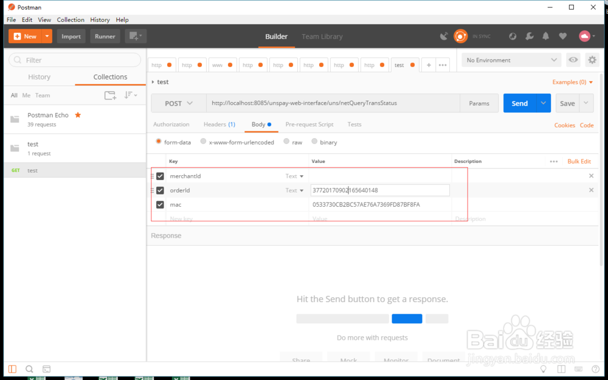Open the Examples (0) dropdown
This screenshot has height=380, width=608.
(x=573, y=82)
